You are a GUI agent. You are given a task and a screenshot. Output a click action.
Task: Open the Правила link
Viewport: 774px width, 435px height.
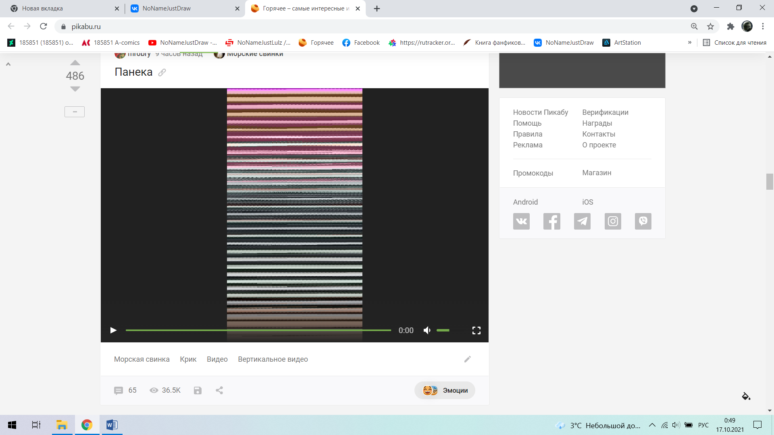[527, 134]
